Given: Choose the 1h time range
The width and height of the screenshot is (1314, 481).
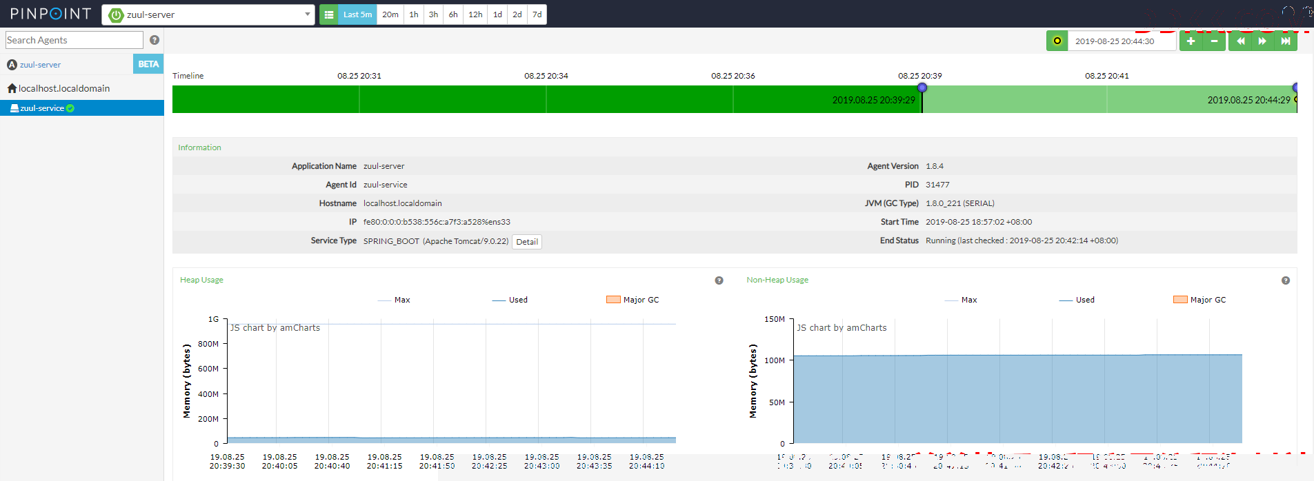Looking at the screenshot, I should point(414,14).
